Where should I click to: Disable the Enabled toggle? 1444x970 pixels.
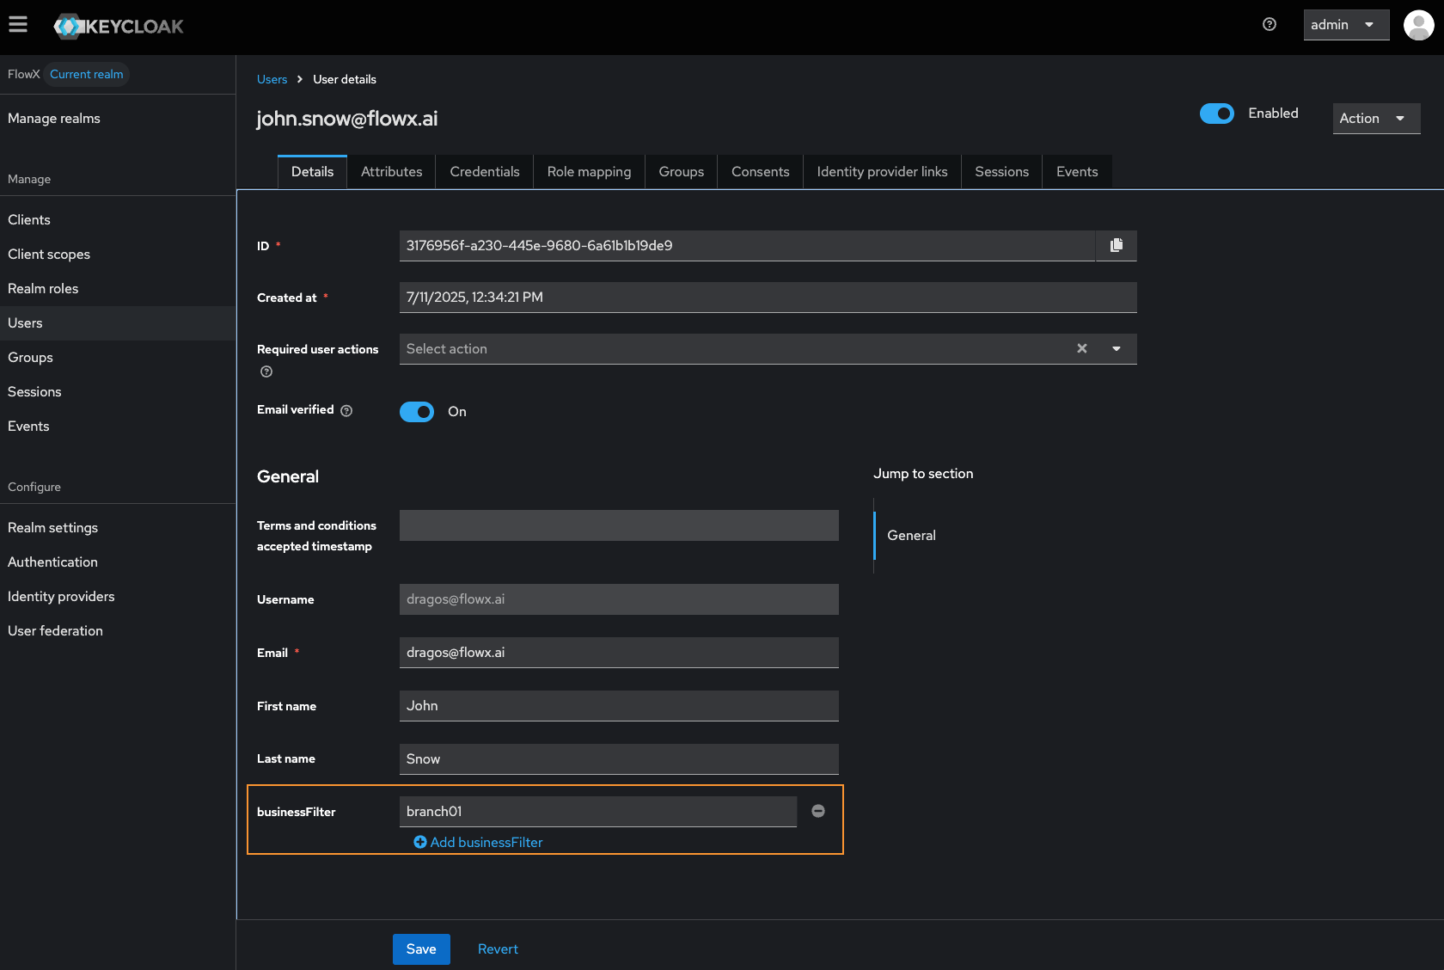coord(1216,113)
